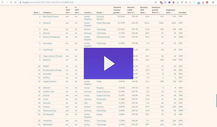
Task: Open the Viajes Libratur (iTravex) link
Action: pyautogui.click(x=53, y=56)
